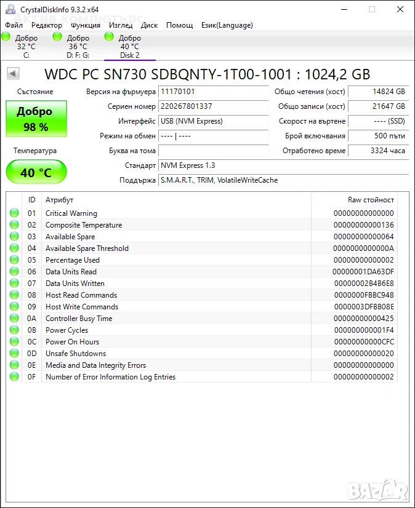Click the firmware version field 11170101
Viewport: 415px width, 508px height.
coord(213,92)
